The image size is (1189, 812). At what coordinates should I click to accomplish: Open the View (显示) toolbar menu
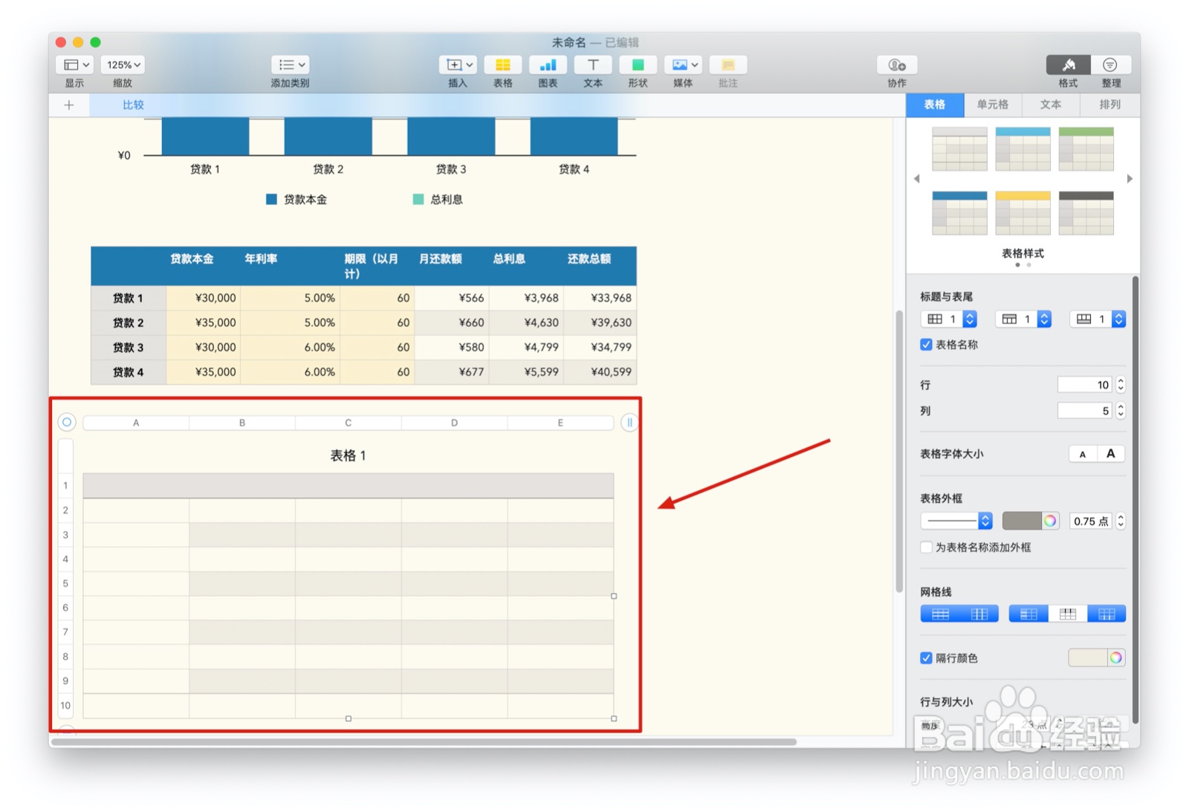pyautogui.click(x=74, y=65)
